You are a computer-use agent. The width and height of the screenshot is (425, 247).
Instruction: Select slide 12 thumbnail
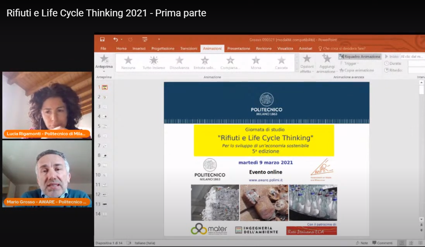(105, 195)
